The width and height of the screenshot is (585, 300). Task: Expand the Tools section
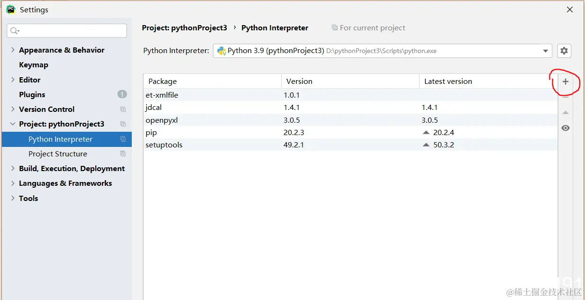pyautogui.click(x=13, y=198)
